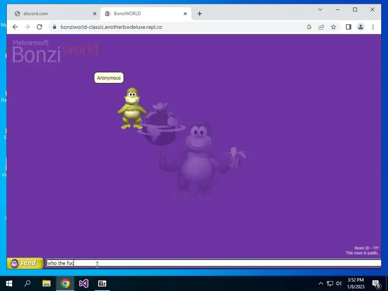Image resolution: width=388 pixels, height=291 pixels.
Task: Open File Explorer from the taskbar
Action: coord(46,283)
